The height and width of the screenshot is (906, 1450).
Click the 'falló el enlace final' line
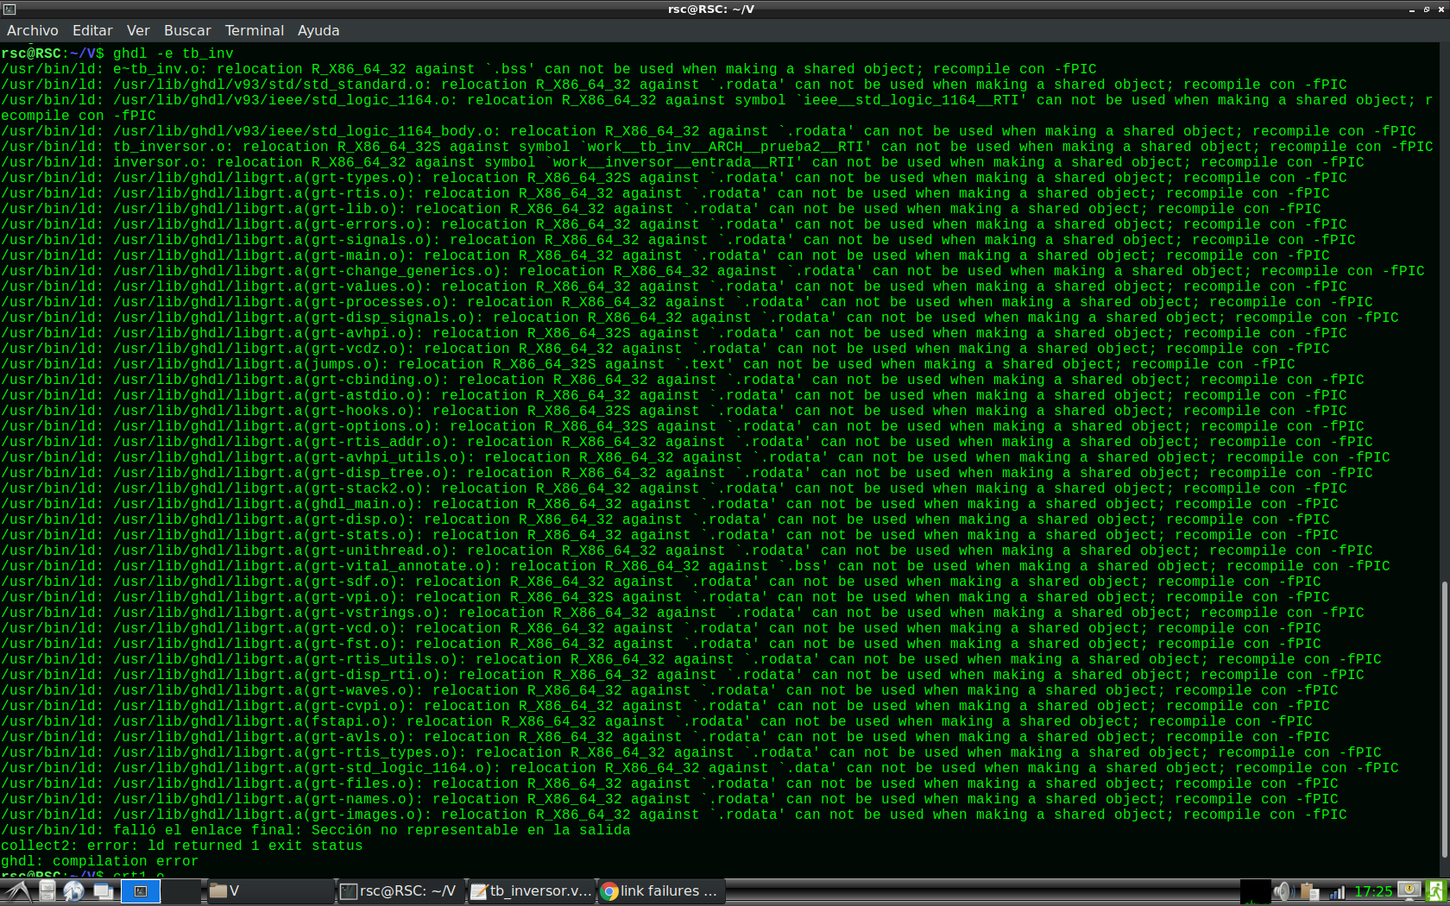(316, 830)
